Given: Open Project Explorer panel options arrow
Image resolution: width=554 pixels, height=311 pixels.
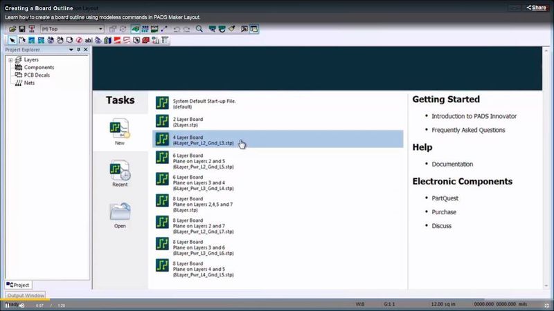Looking at the screenshot, I should pyautogui.click(x=71, y=50).
